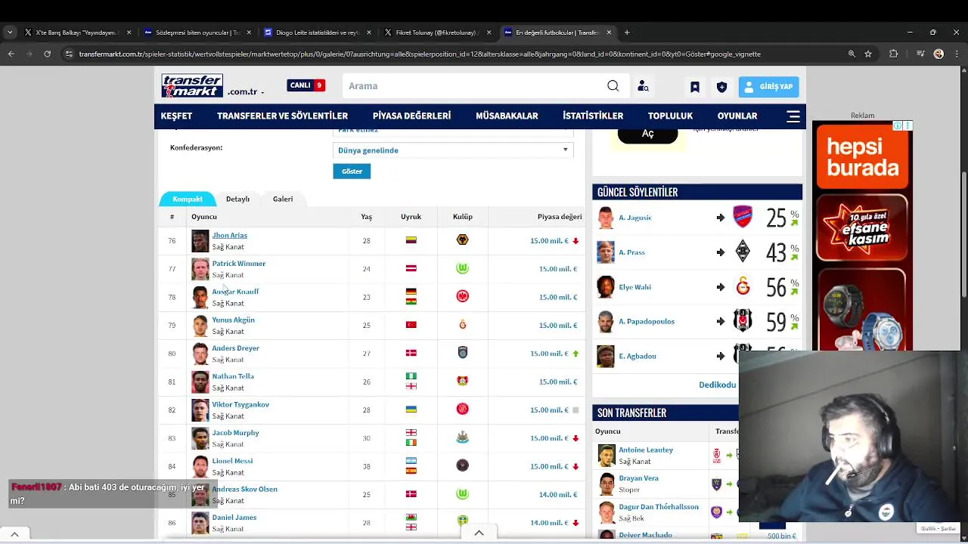This screenshot has height=544, width=968.
Task: Open MÜSABAKALAR menu
Action: coord(507,116)
